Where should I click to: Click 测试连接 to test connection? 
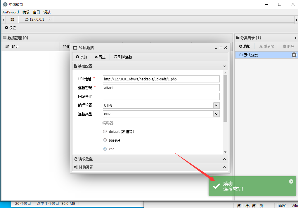pos(123,57)
